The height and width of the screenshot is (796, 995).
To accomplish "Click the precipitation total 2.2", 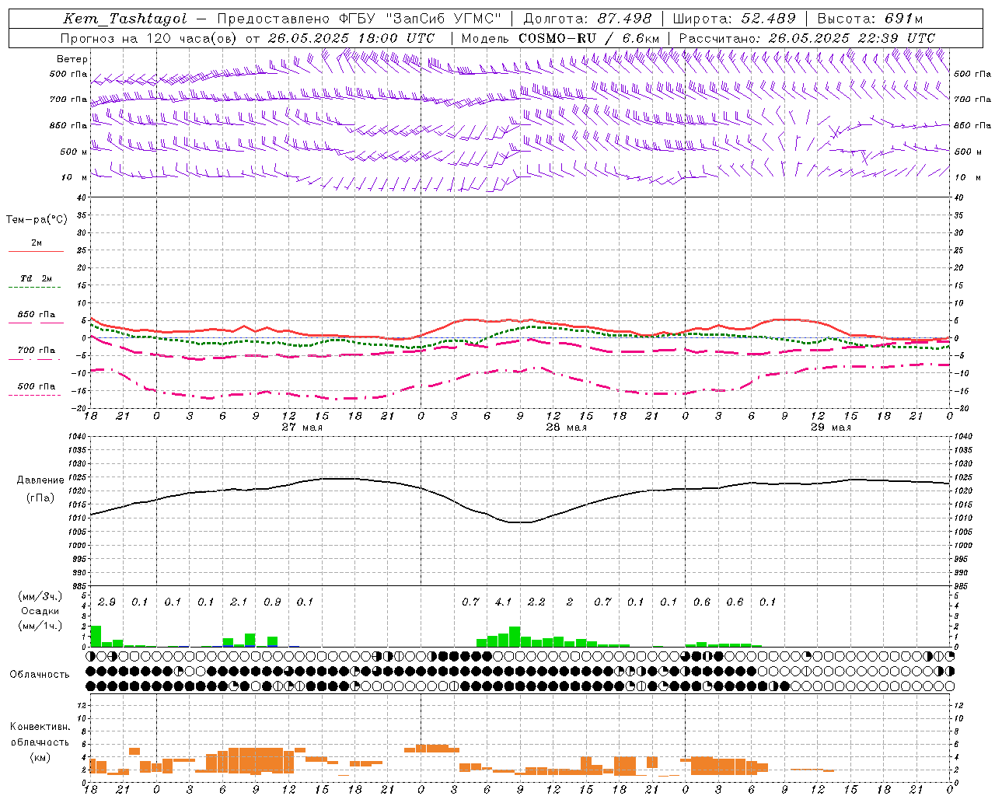I will [x=536, y=602].
